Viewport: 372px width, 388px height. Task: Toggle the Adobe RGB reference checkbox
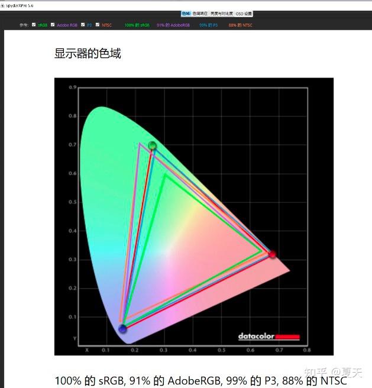point(53,25)
